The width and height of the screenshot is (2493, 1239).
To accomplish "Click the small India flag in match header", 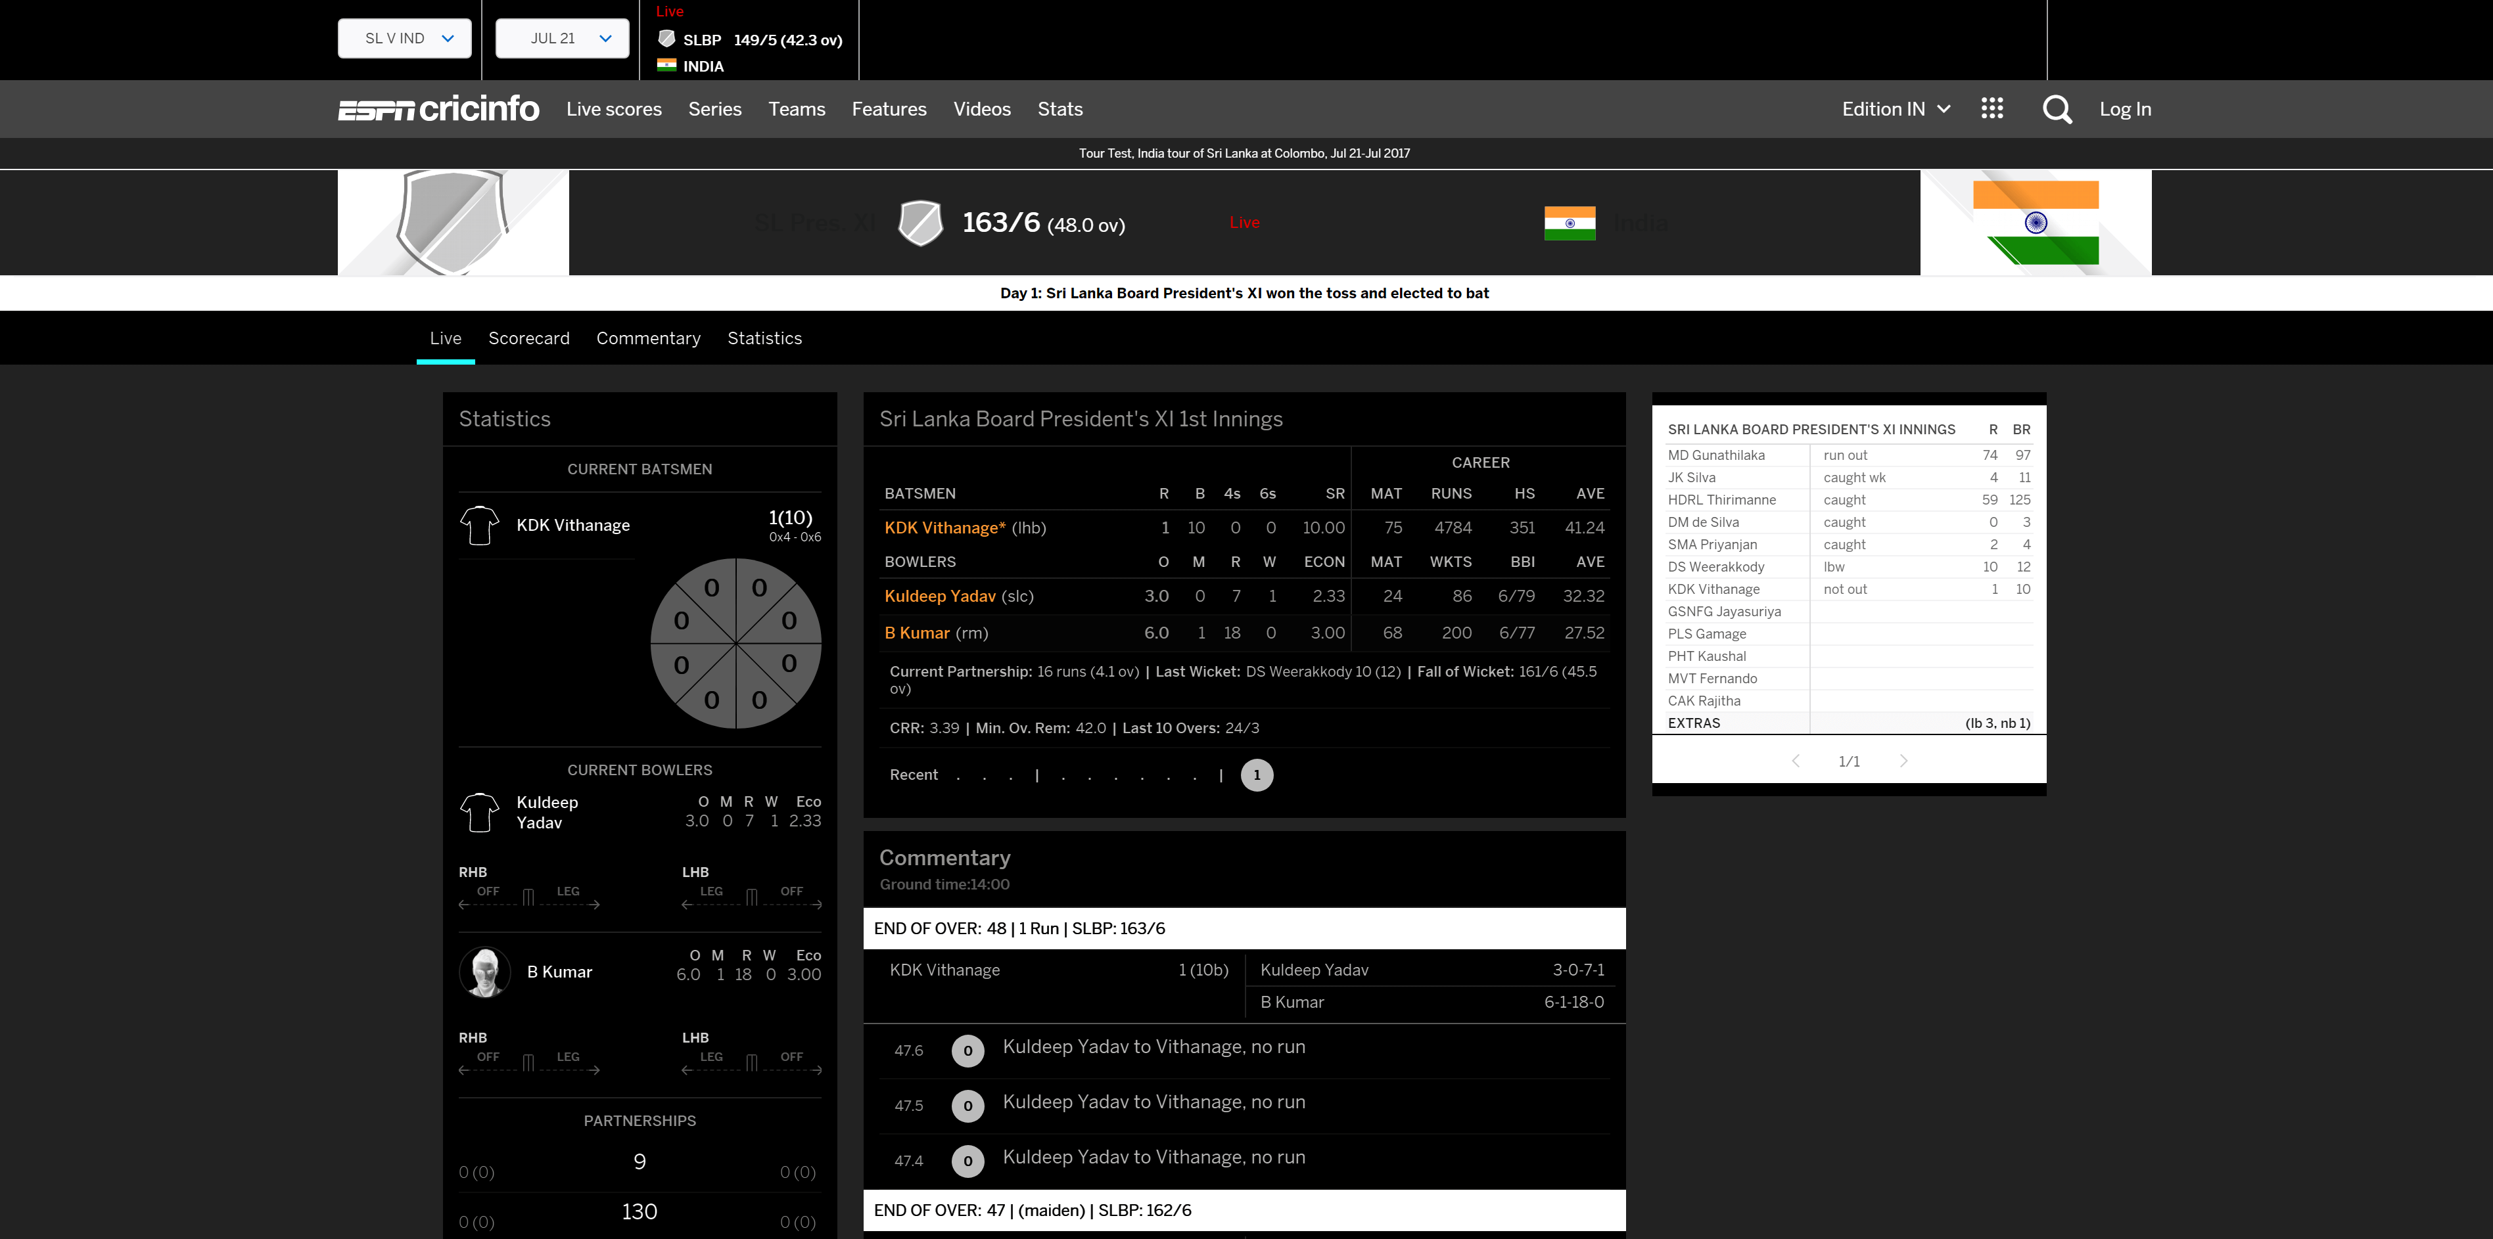I will [x=1570, y=223].
